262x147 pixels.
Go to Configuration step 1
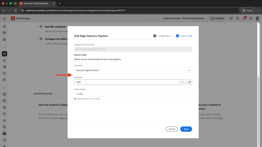click(x=162, y=36)
